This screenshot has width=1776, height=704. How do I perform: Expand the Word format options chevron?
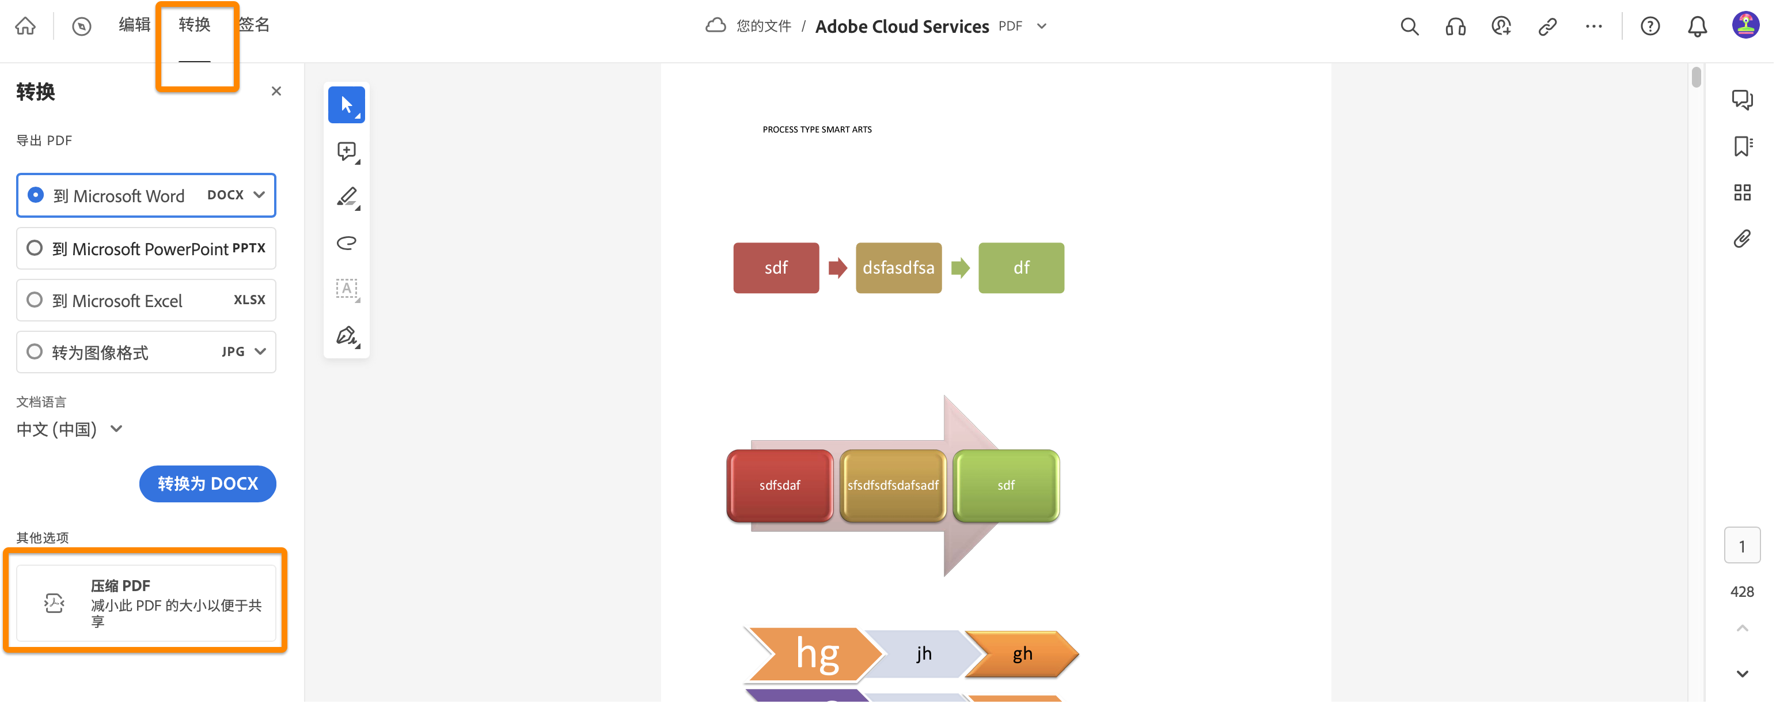coord(260,195)
